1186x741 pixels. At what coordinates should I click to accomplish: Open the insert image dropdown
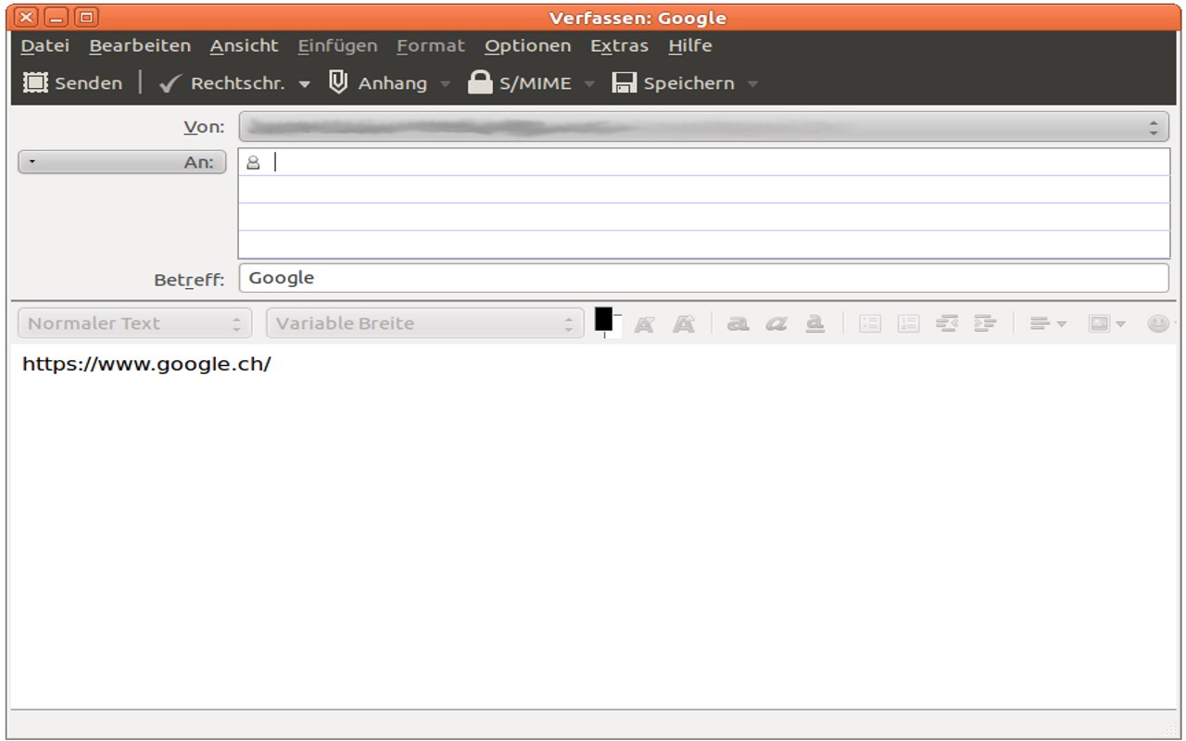[x=1107, y=324]
